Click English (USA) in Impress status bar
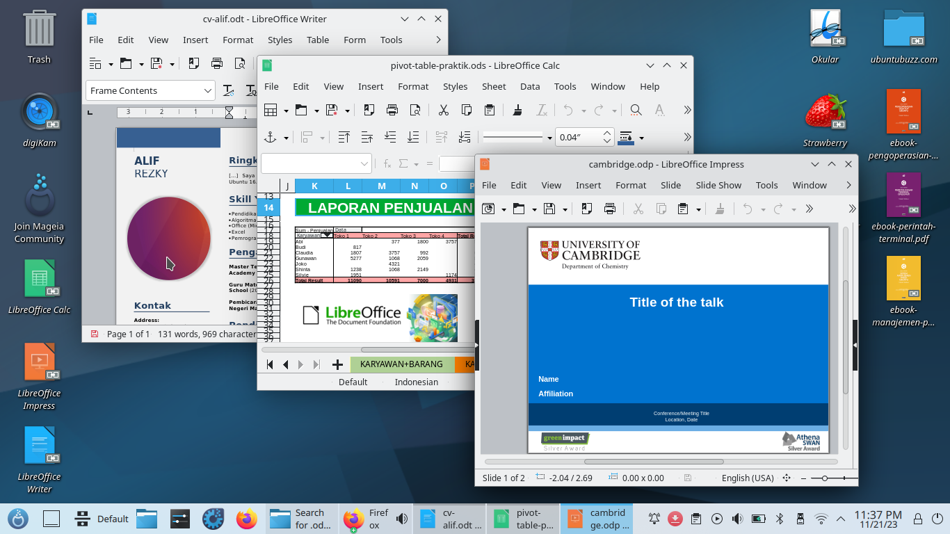 pyautogui.click(x=748, y=478)
